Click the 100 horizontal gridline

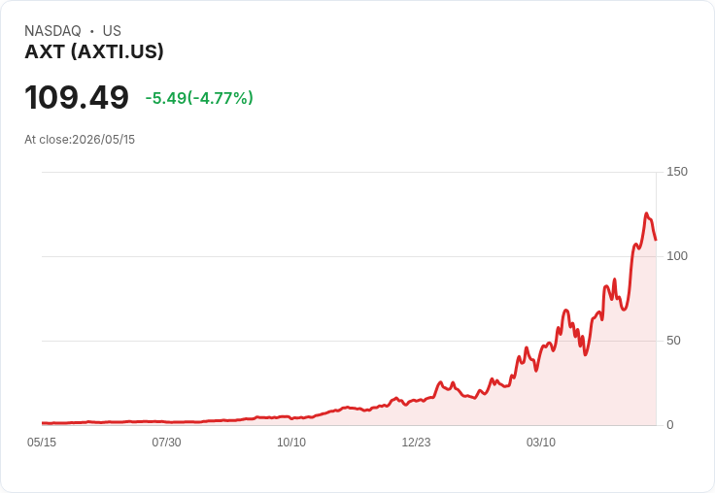(x=349, y=256)
